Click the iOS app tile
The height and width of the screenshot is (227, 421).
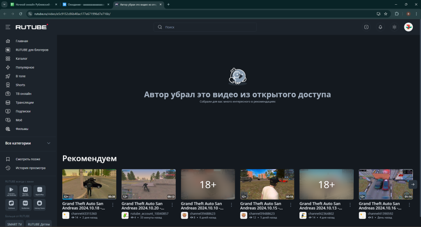click(x=25, y=191)
